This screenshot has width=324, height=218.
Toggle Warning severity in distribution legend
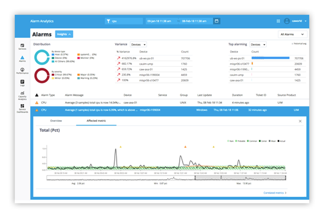[x=87, y=78]
